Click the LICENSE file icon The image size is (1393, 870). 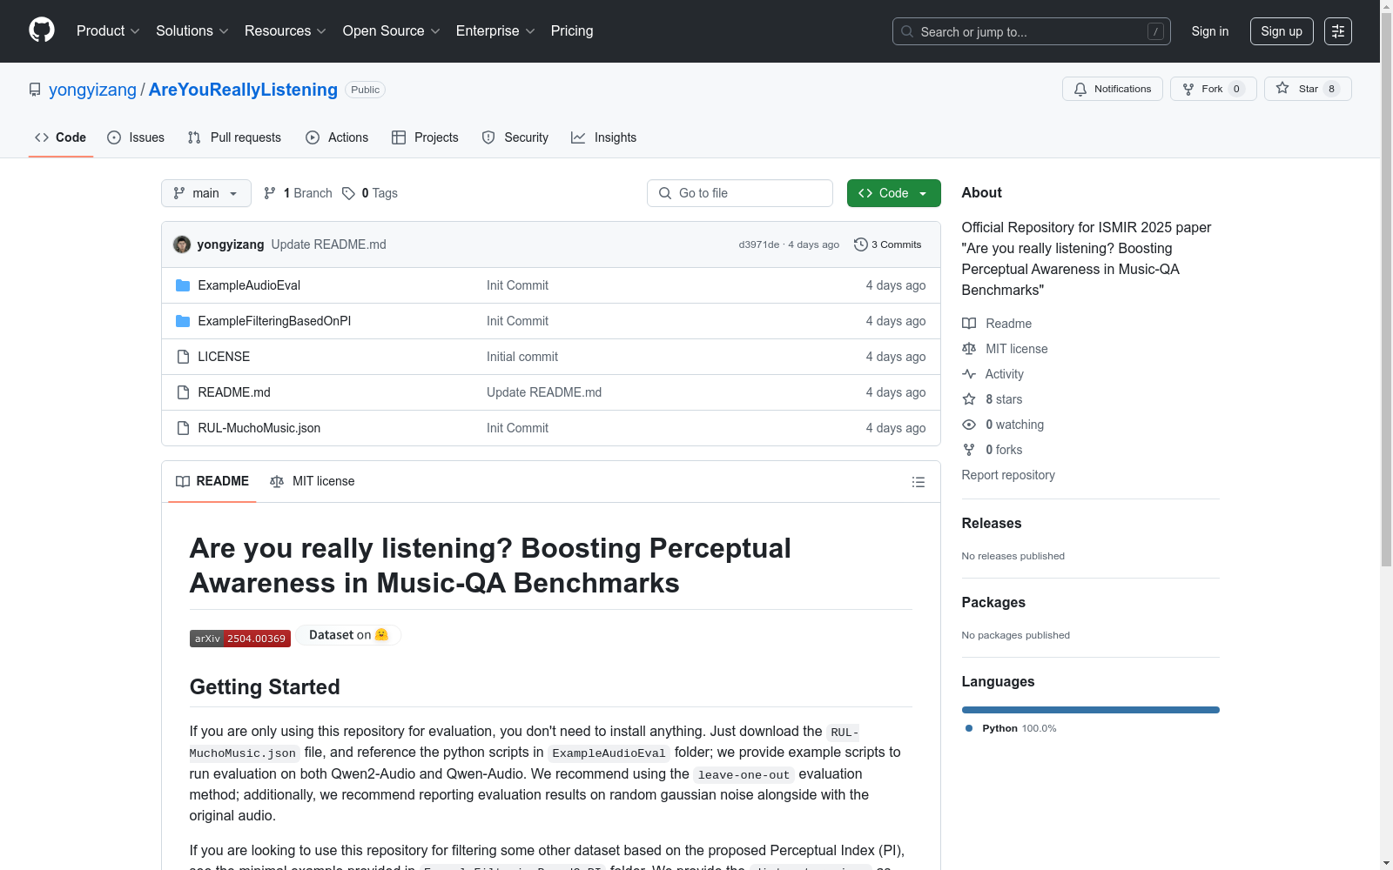(183, 357)
